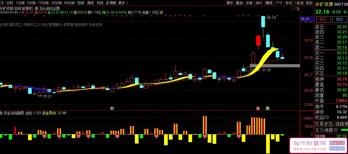Click the 卖五 price 32.22 row
This screenshot has height=154, width=348.
[331, 27]
